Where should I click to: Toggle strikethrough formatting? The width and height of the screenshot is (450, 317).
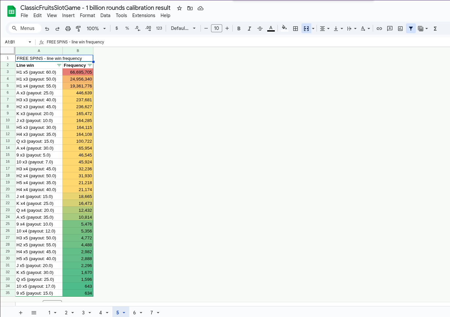pyautogui.click(x=260, y=29)
